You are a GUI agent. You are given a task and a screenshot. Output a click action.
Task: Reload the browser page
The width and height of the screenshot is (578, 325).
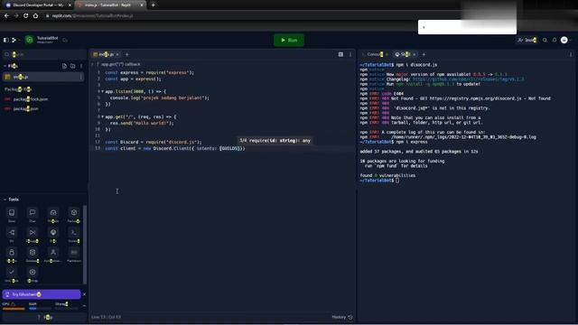(x=26, y=16)
